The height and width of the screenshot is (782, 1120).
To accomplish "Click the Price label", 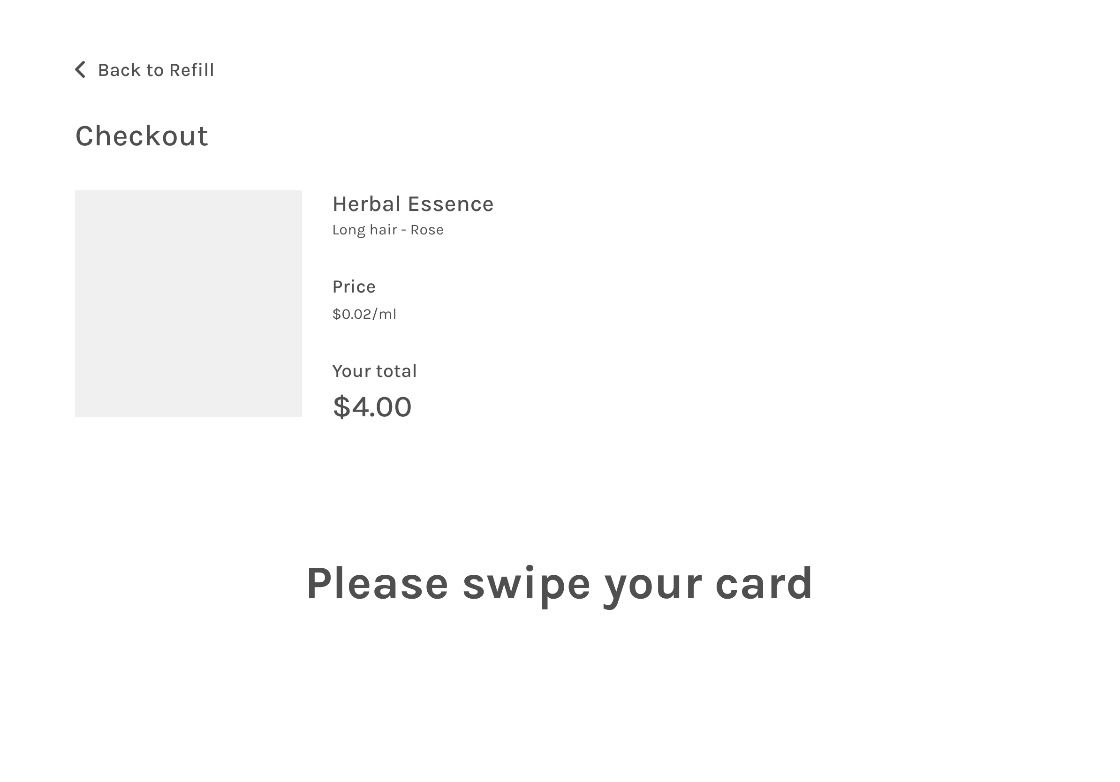I will click(x=354, y=286).
